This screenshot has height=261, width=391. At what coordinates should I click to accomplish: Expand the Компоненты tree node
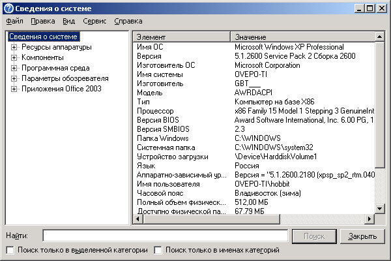coord(14,57)
